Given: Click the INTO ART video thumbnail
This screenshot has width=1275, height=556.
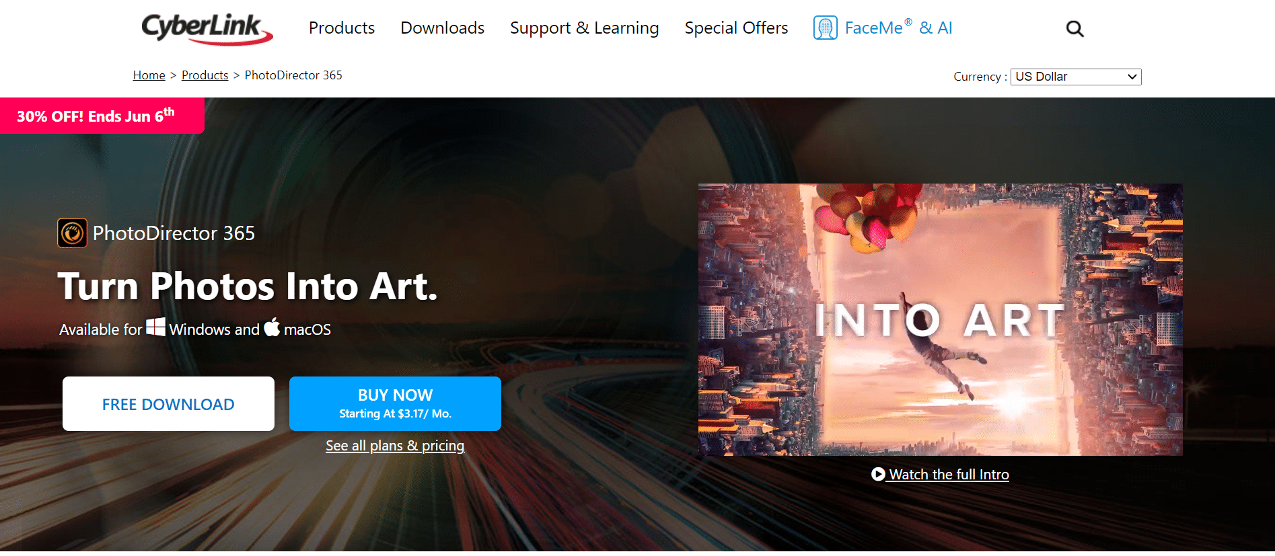Looking at the screenshot, I should (x=940, y=319).
